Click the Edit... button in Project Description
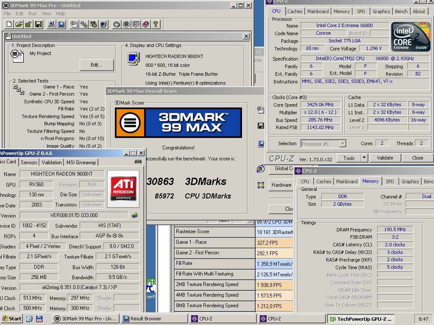This screenshot has height=325, width=434. pos(96,65)
